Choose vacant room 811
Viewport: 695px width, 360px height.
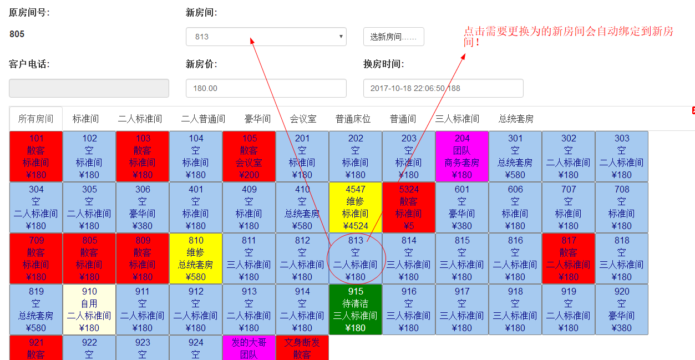[249, 258]
